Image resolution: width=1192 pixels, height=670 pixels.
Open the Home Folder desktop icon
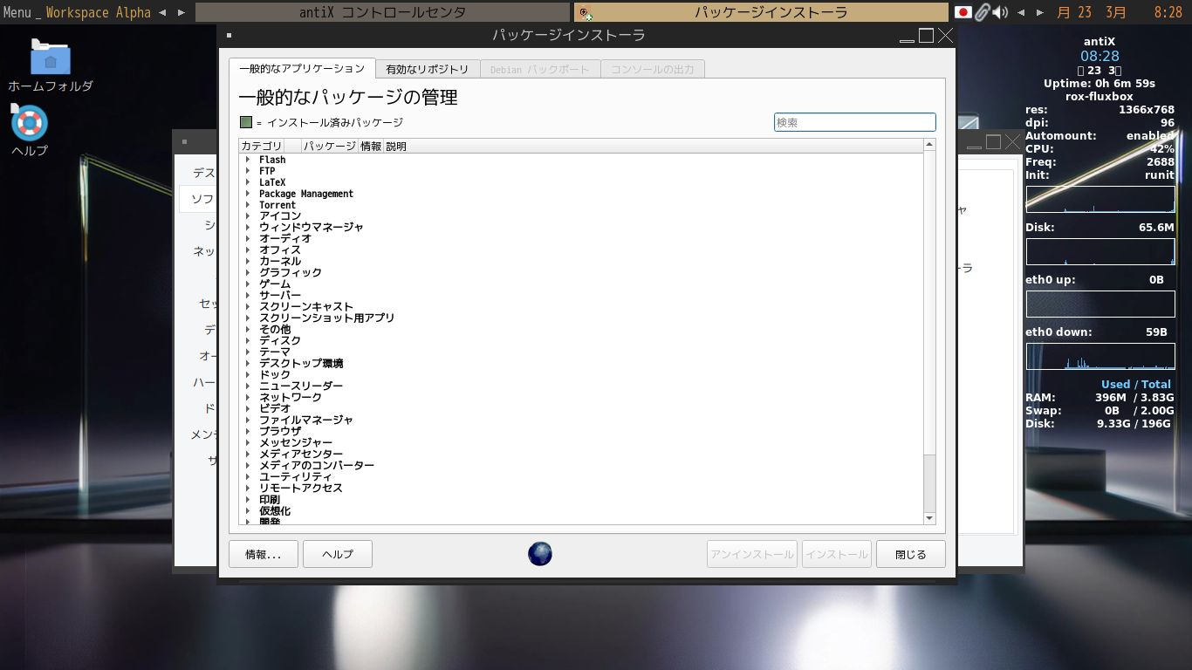pos(51,59)
